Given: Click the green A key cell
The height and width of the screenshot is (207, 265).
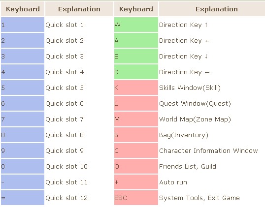Looking at the screenshot, I should (x=136, y=40).
